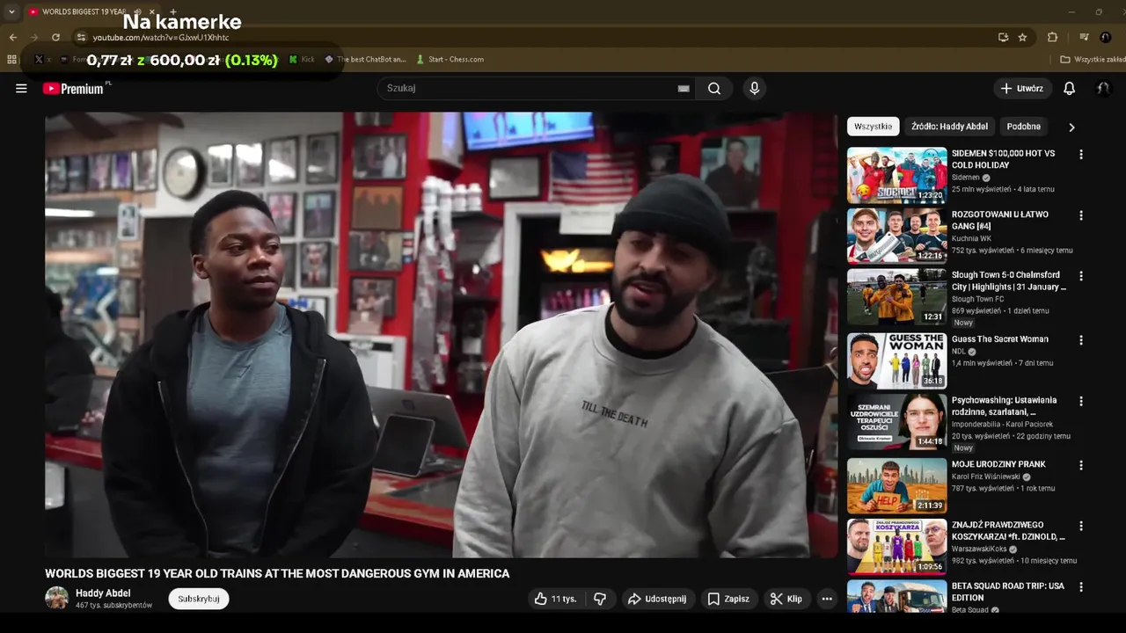Image resolution: width=1126 pixels, height=633 pixels.
Task: Open more actions under the video
Action: 827,599
